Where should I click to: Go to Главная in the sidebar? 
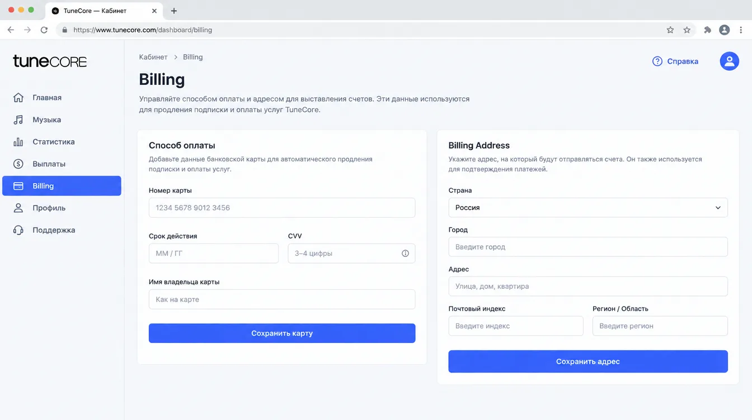tap(62, 98)
